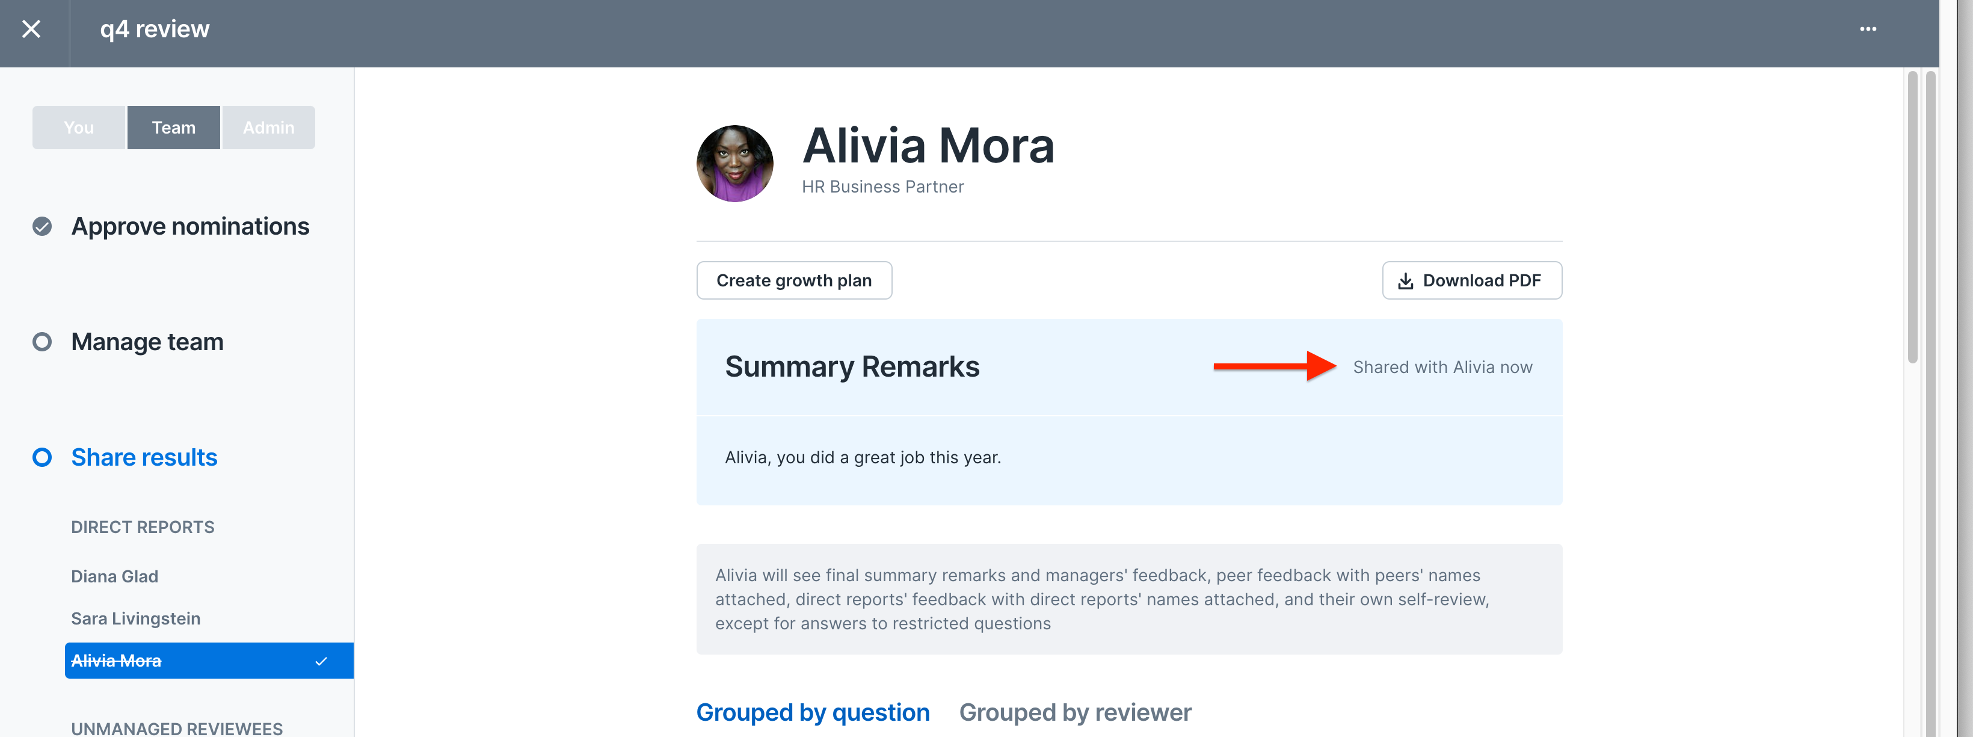Open the Approve nominations step
This screenshot has height=737, width=1973.
[190, 227]
